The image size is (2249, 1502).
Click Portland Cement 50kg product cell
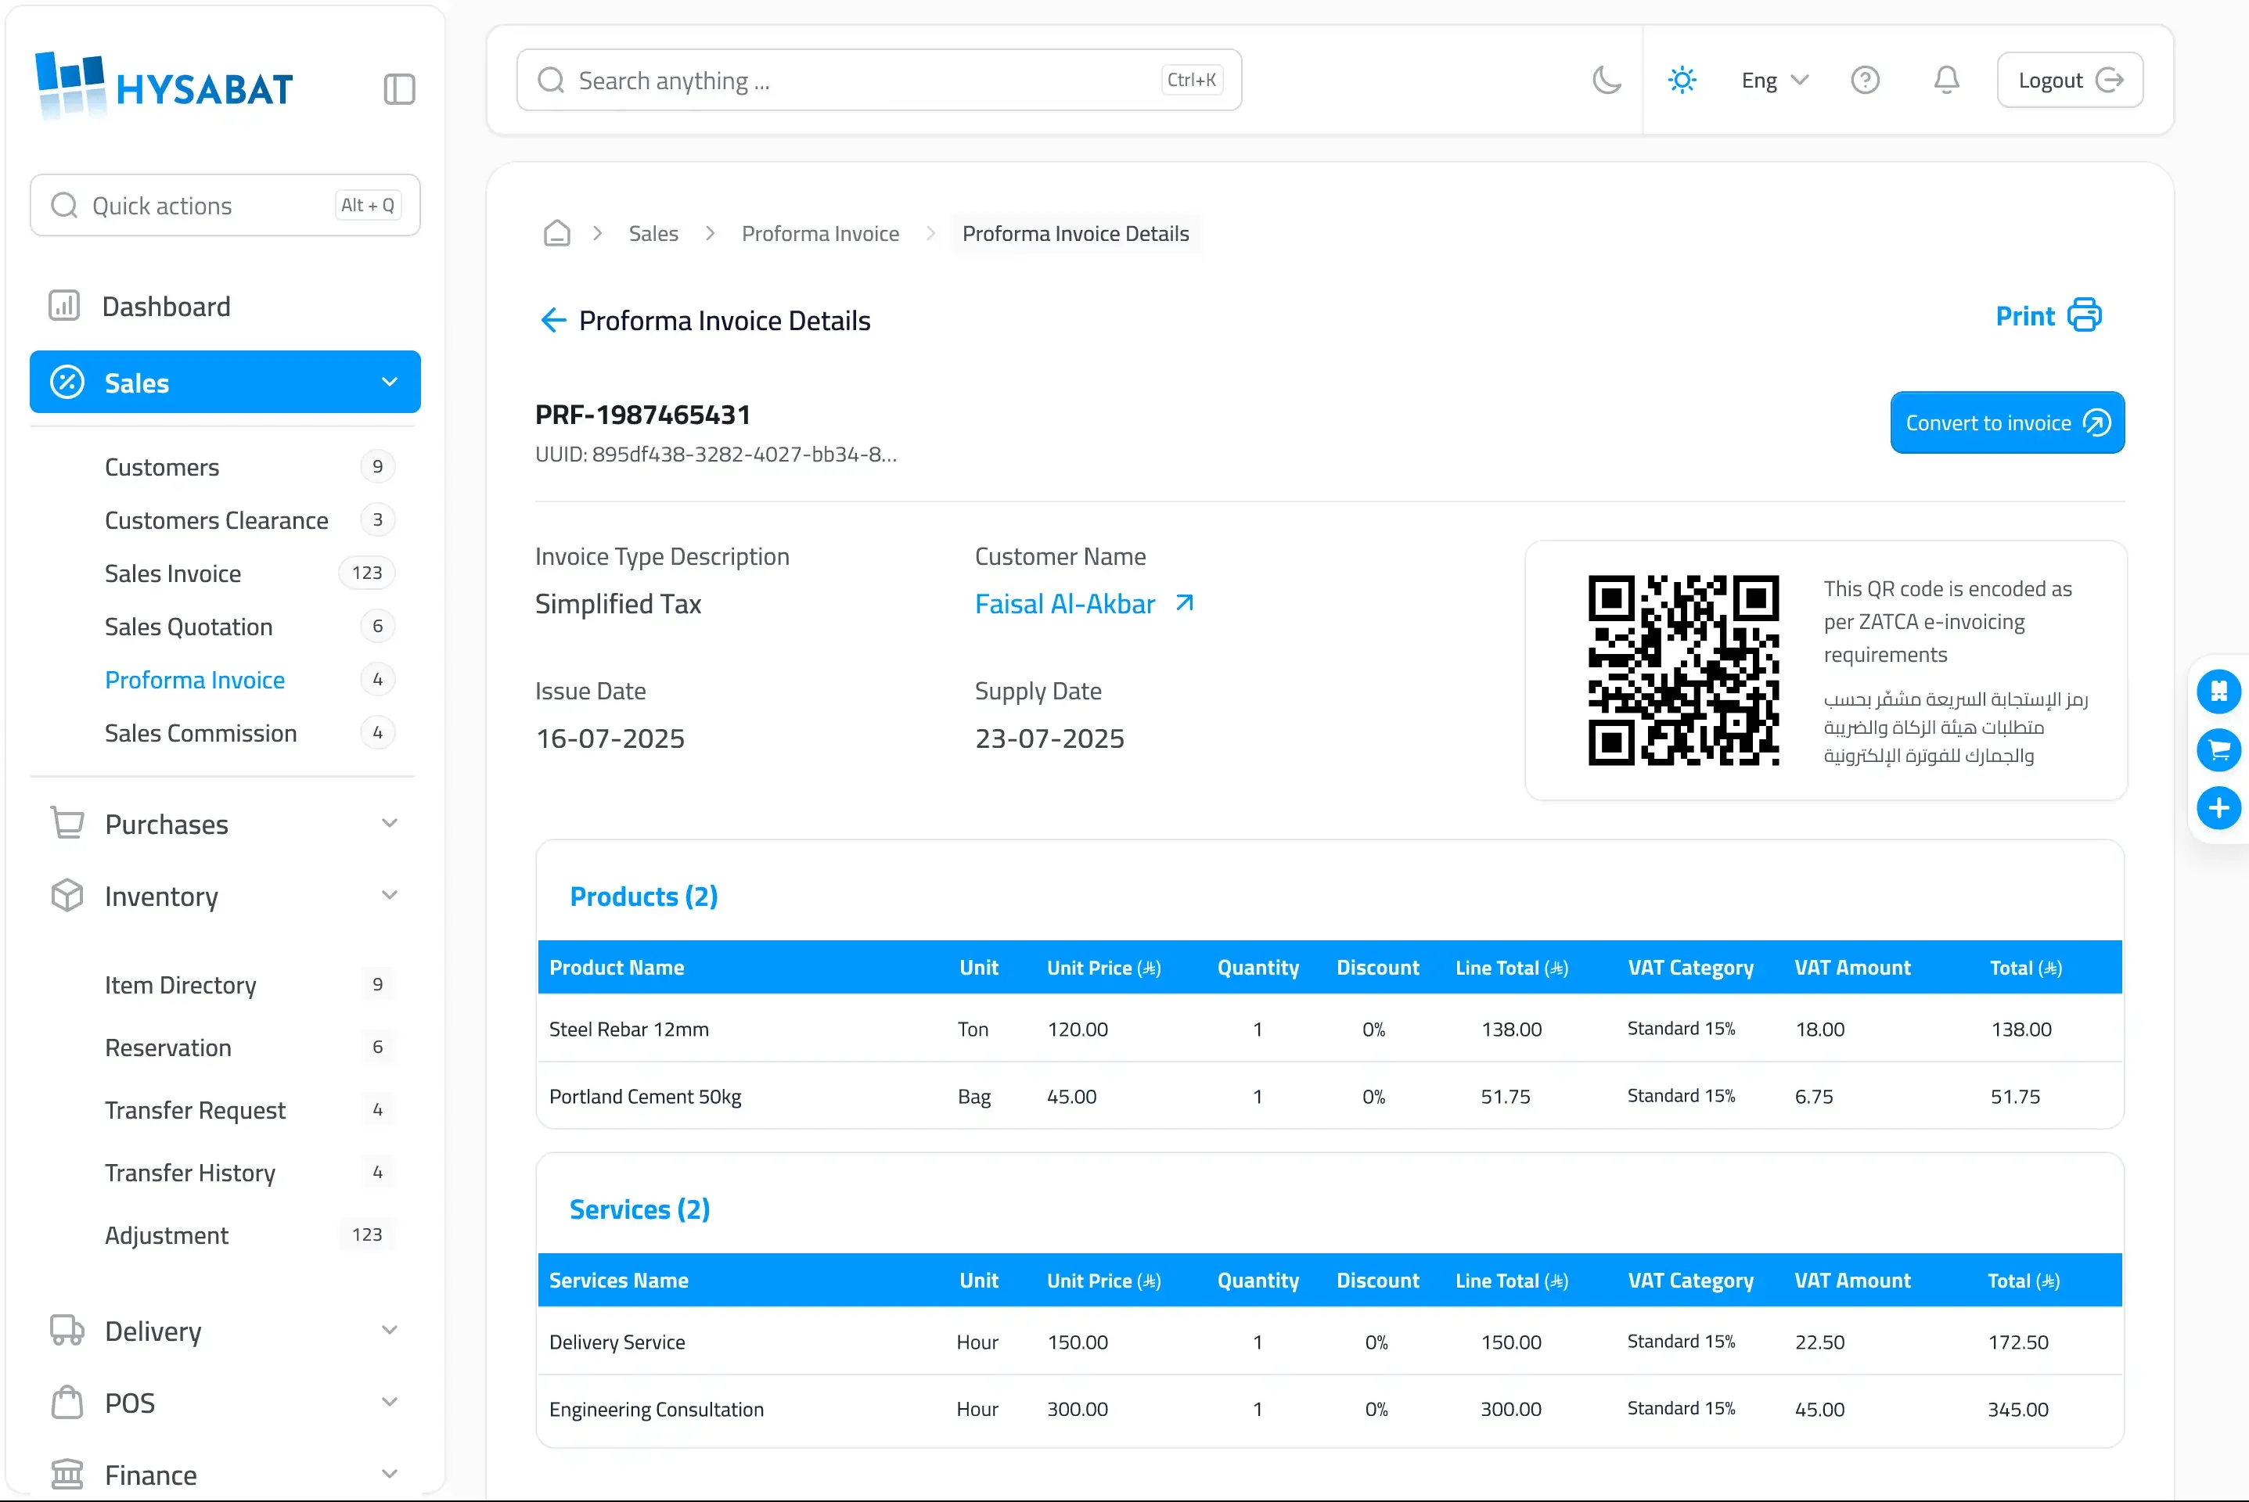tap(645, 1096)
